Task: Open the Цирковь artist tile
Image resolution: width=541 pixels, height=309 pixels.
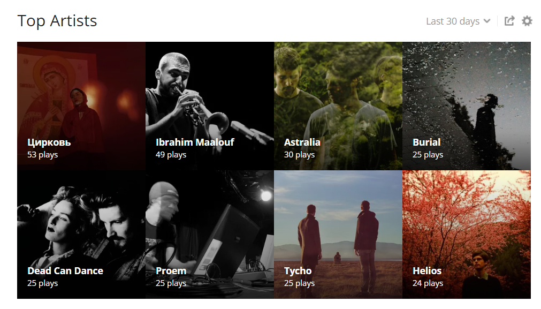Action: [x=81, y=106]
